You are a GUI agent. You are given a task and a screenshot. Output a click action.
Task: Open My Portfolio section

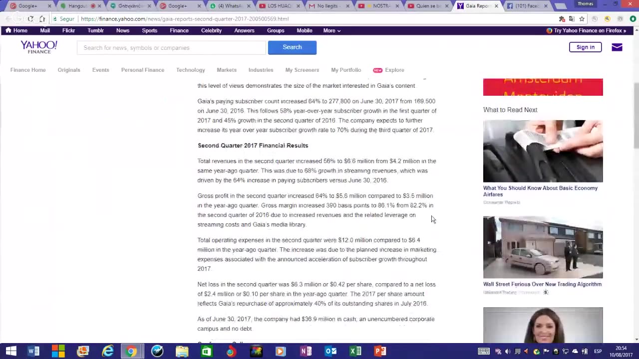point(346,70)
